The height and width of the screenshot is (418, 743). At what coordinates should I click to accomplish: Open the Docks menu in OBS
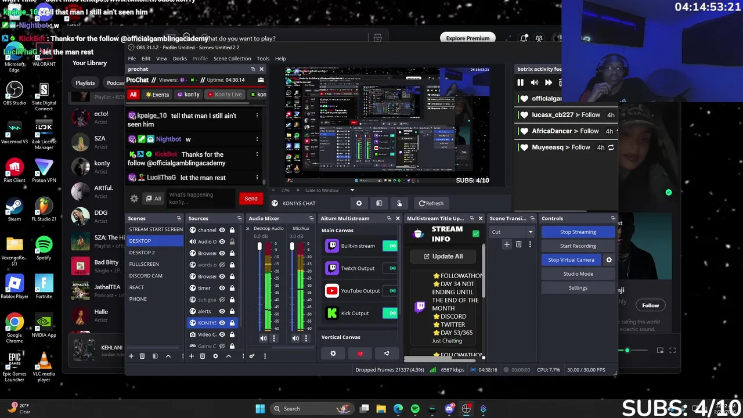pyautogui.click(x=180, y=59)
